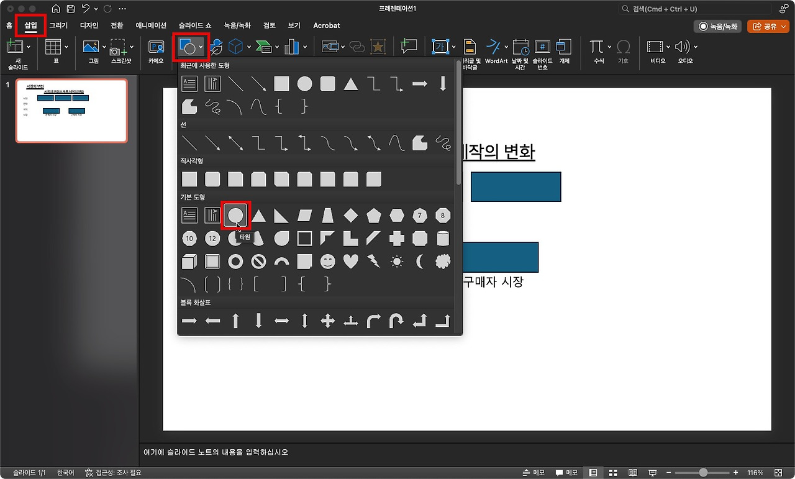The width and height of the screenshot is (795, 479).
Task: Add a comment with ribbon 메모 icon
Action: pyautogui.click(x=409, y=47)
